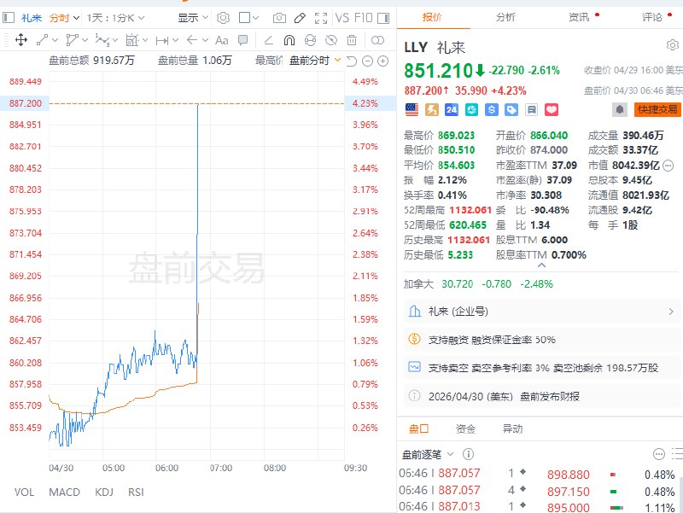Open market cap more-info ellipsis
Image resolution: width=683 pixels, height=513 pixels.
(668, 166)
